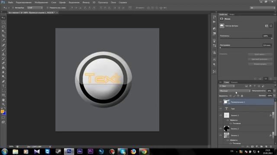Image resolution: width=277 pixels, height=155 pixels.
Task: Open opacity slider arrow next to 30%
Action: [x=274, y=91]
